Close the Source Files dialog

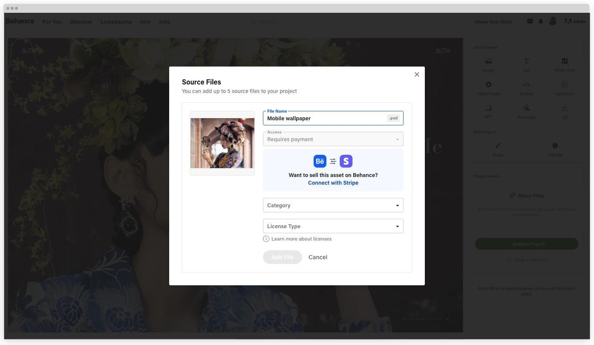(x=417, y=74)
